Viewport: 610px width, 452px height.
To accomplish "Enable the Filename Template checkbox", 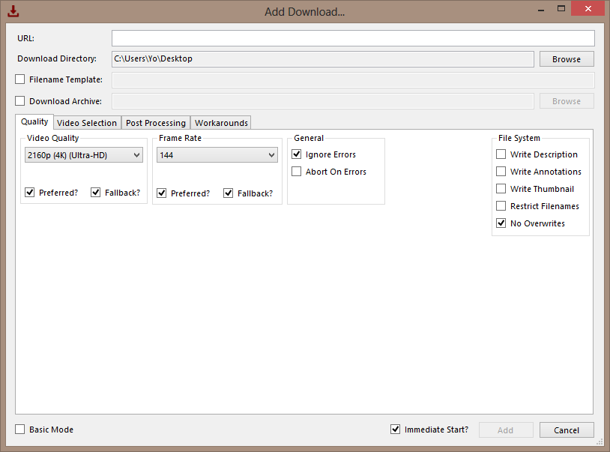I will pyautogui.click(x=19, y=79).
